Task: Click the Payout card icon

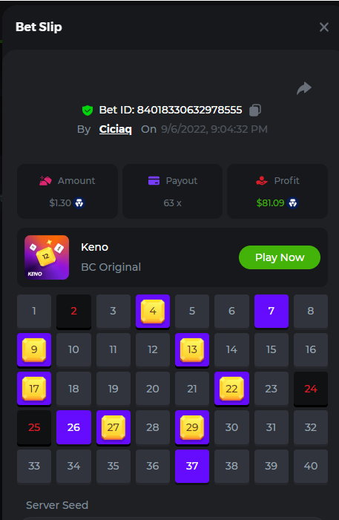Action: 154,181
